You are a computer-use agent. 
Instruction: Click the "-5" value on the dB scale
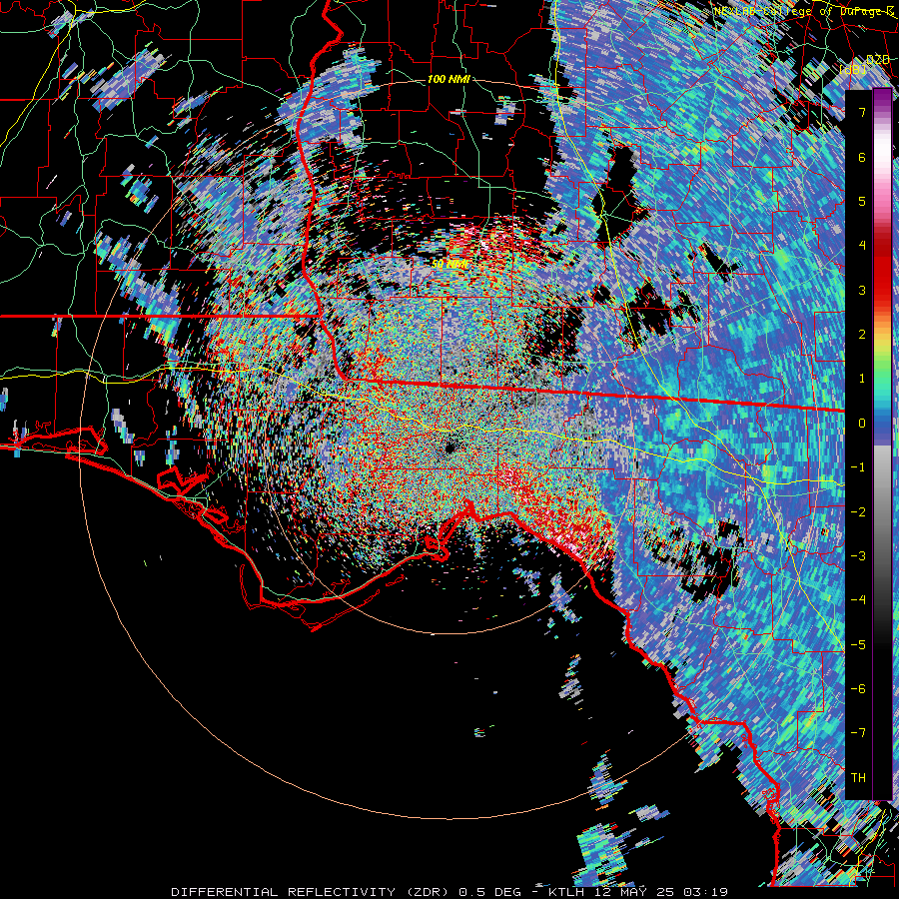point(858,644)
